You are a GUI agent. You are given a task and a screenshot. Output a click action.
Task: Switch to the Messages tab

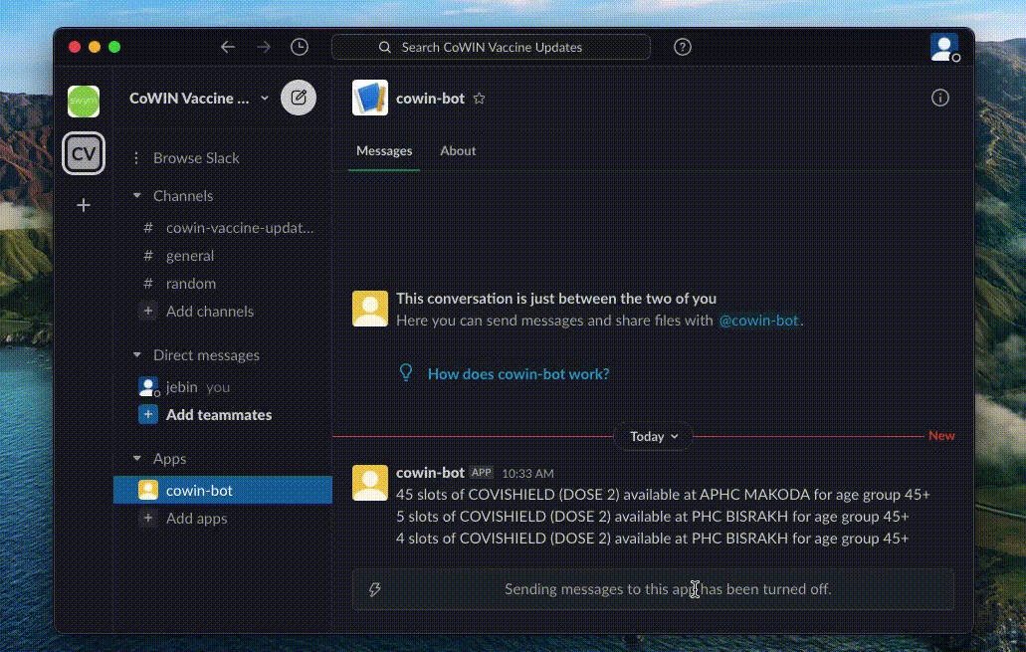tap(384, 150)
